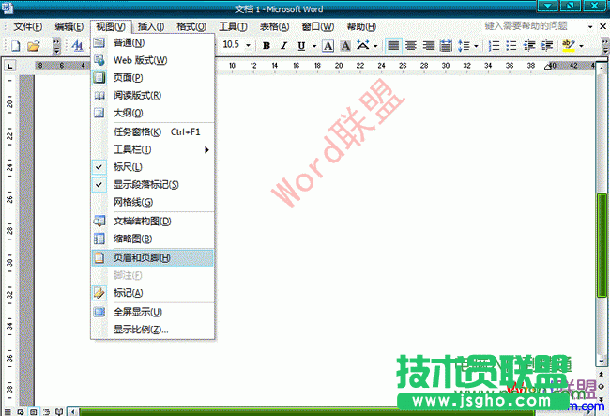
Task: Toggle Bold formatting button
Action: [x=267, y=46]
